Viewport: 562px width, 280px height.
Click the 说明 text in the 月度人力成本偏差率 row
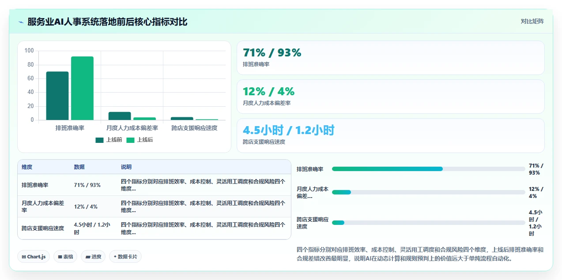[203, 207]
